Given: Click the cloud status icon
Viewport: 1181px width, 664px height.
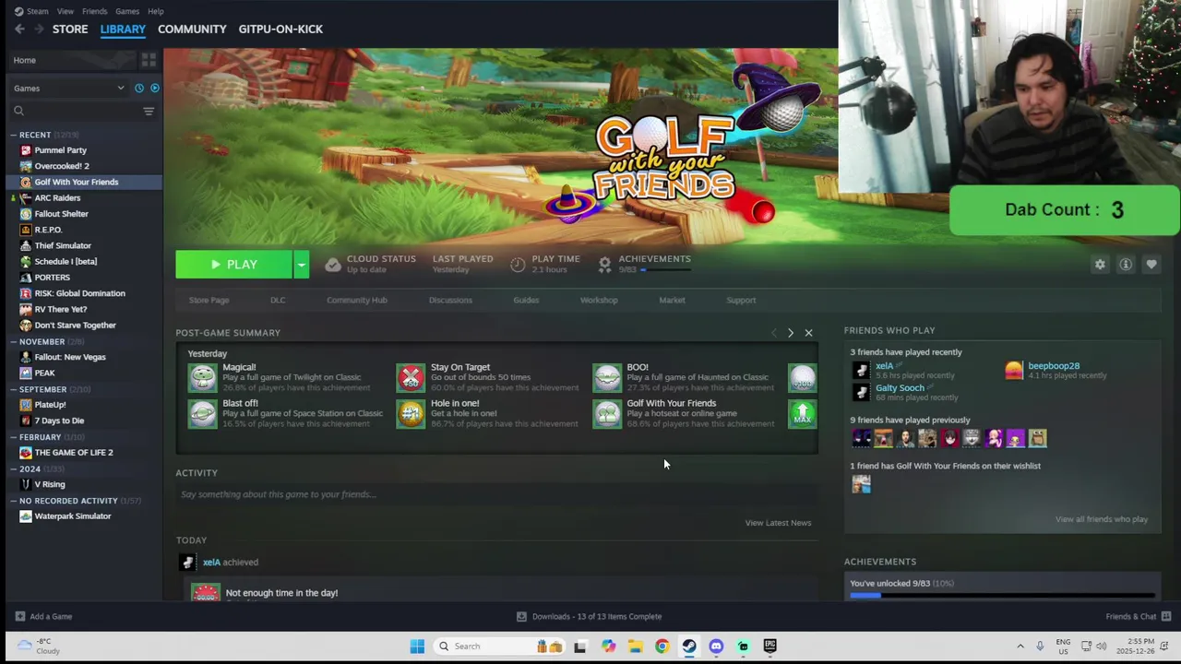Looking at the screenshot, I should tap(333, 265).
